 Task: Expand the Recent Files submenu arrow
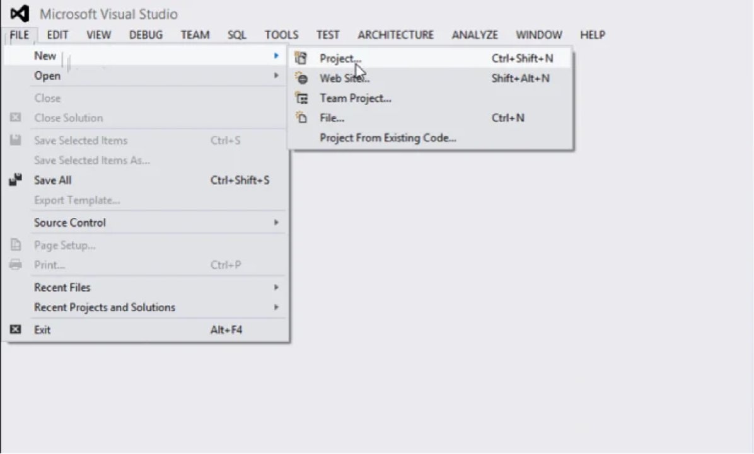click(276, 287)
